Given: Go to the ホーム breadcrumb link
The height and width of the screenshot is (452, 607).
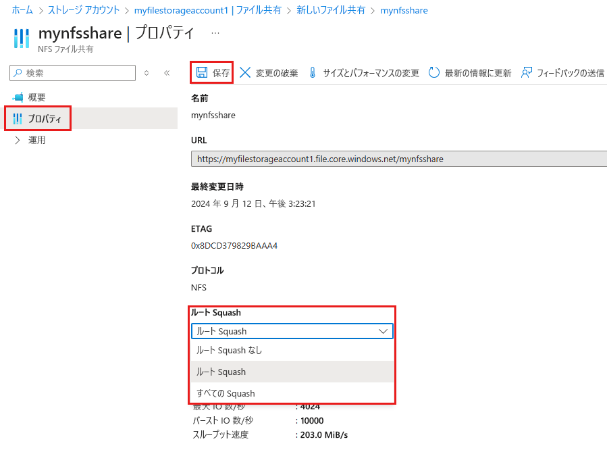Looking at the screenshot, I should (22, 10).
